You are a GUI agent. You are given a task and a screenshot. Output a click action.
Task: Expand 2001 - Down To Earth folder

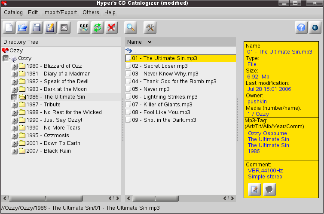click(15, 143)
